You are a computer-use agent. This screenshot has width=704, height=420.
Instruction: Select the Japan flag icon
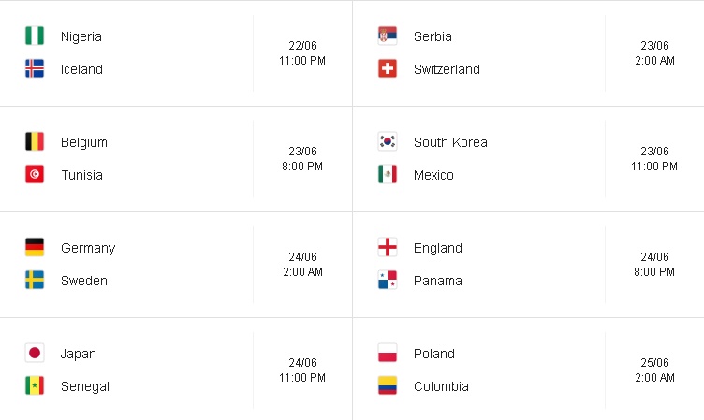tap(35, 354)
